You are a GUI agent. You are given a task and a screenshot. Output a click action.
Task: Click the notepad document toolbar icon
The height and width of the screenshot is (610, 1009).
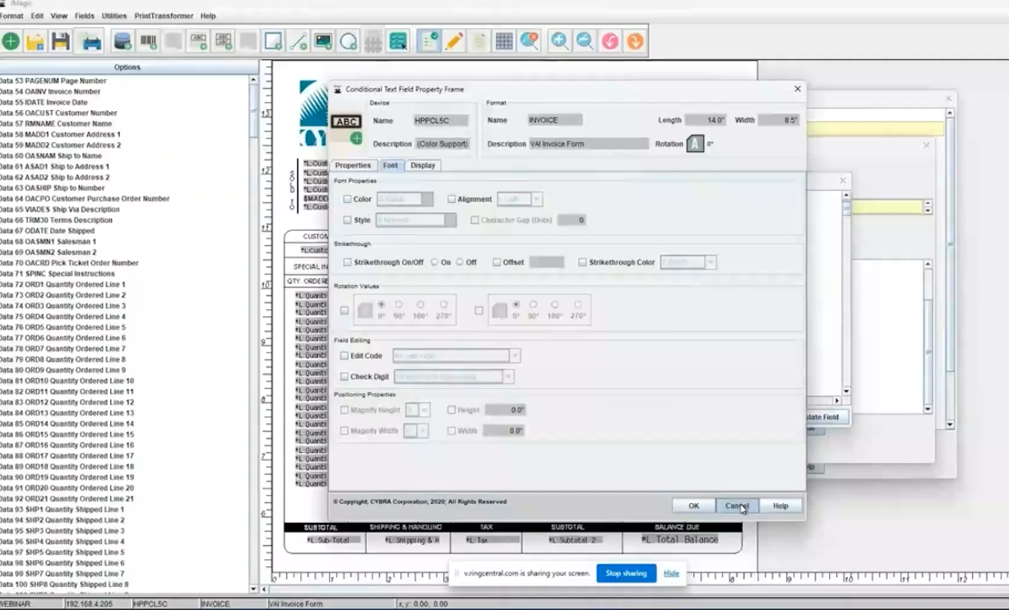point(479,41)
